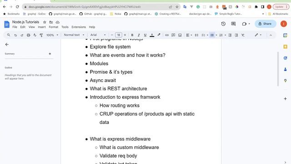Image resolution: width=291 pixels, height=164 pixels.
Task: Click the document vertical scrollbar
Action: point(278,69)
